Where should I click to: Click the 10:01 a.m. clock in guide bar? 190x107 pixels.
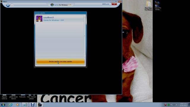tap(106, 4)
